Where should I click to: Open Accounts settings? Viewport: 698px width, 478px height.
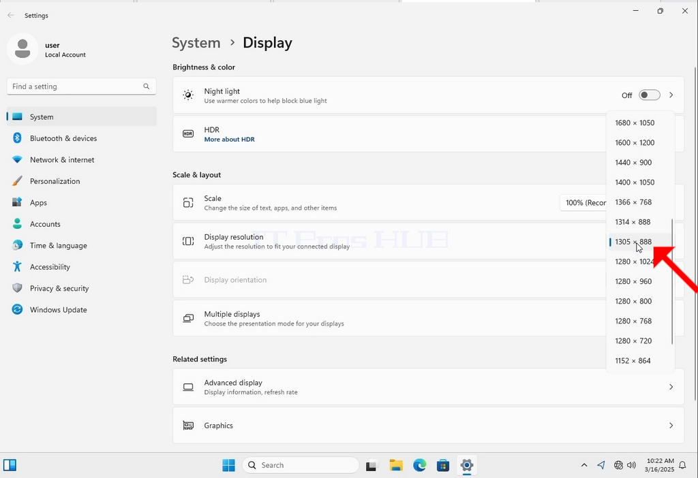(x=82, y=224)
